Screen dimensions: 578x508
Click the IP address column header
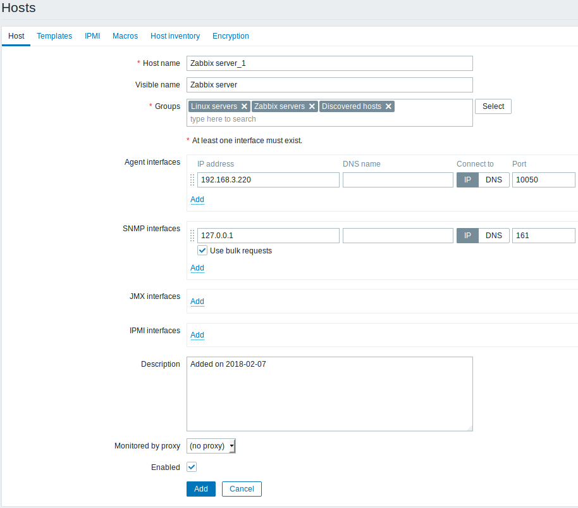(x=216, y=164)
